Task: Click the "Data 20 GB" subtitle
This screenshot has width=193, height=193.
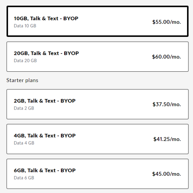Action: [x=25, y=61]
